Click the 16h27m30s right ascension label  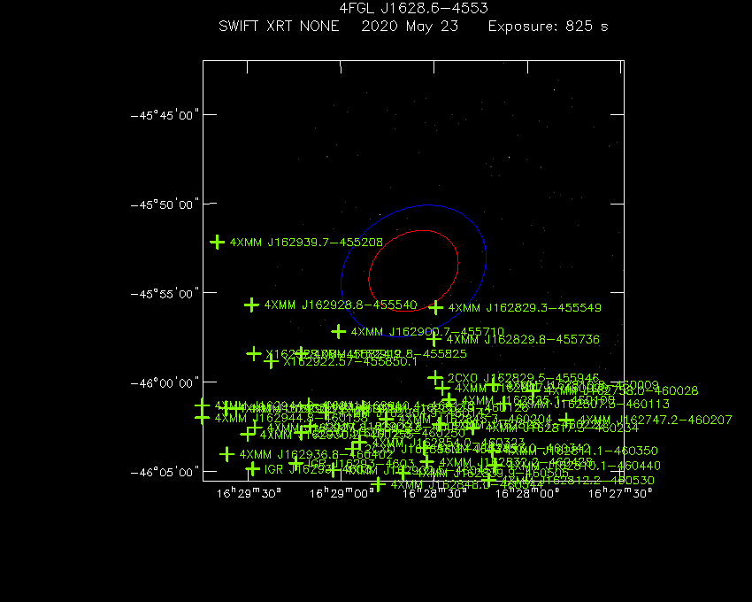(x=620, y=493)
